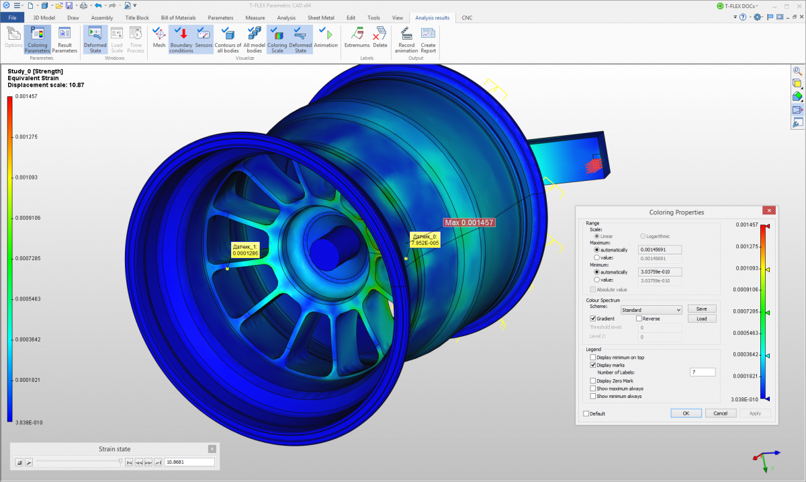Open Result Parameters
Screen dimensions: 806x482
(x=64, y=39)
